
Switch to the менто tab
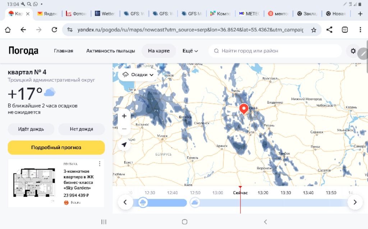pos(279,14)
